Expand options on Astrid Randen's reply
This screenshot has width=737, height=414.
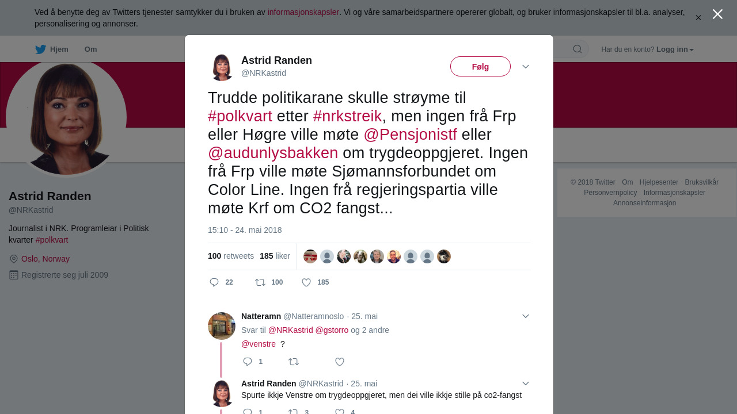(x=526, y=384)
